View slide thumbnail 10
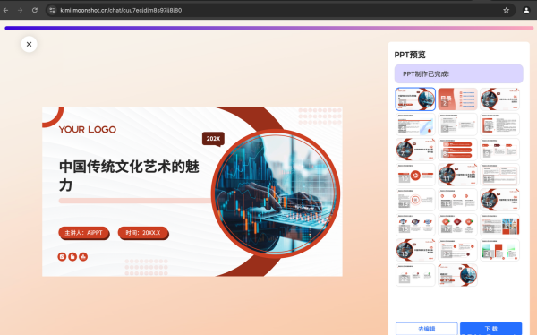The image size is (537, 335). (x=415, y=175)
